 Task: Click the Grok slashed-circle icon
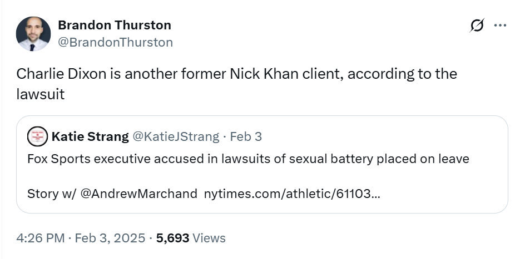coord(477,26)
